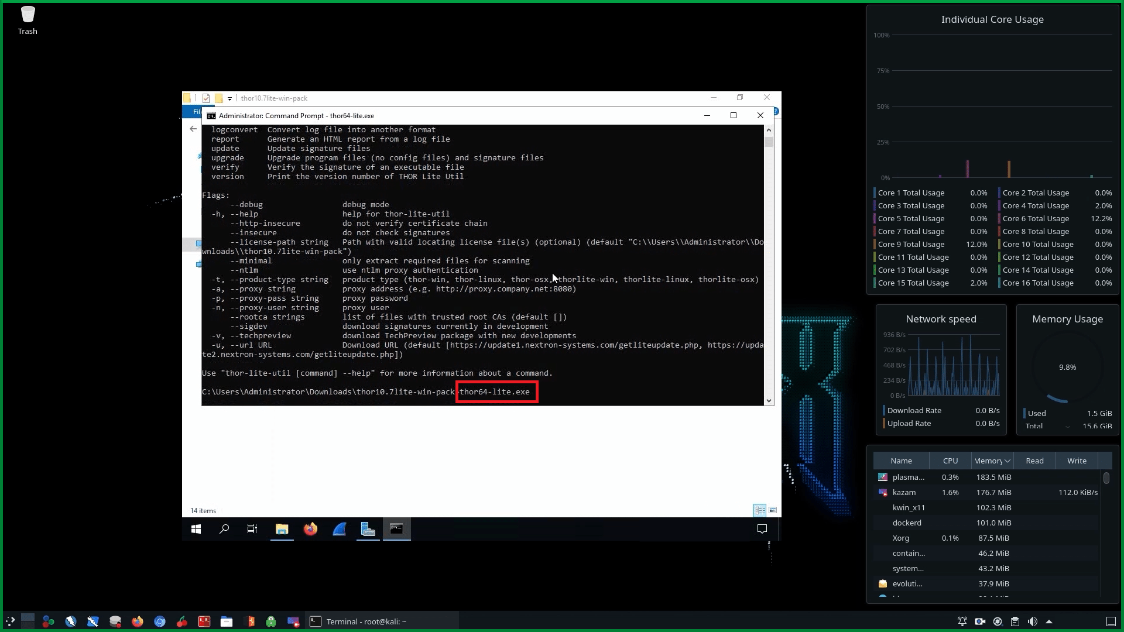This screenshot has width=1124, height=632.
Task: Open Windows action center notifications
Action: point(762,529)
